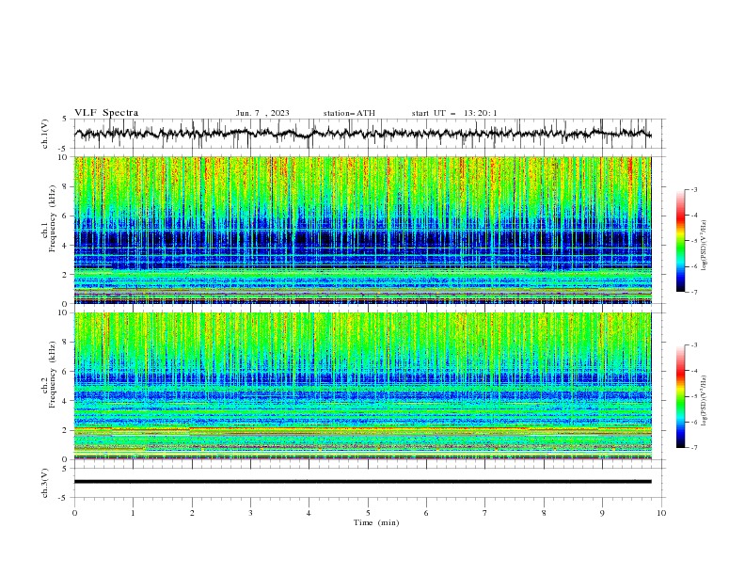Click the "station=ATH" header label
The height and width of the screenshot is (576, 745).
(x=349, y=113)
